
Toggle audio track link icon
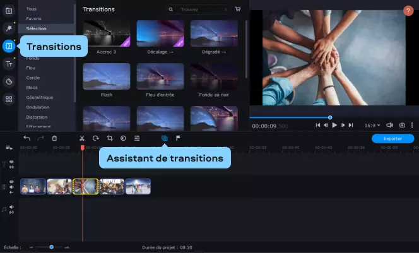[11, 213]
